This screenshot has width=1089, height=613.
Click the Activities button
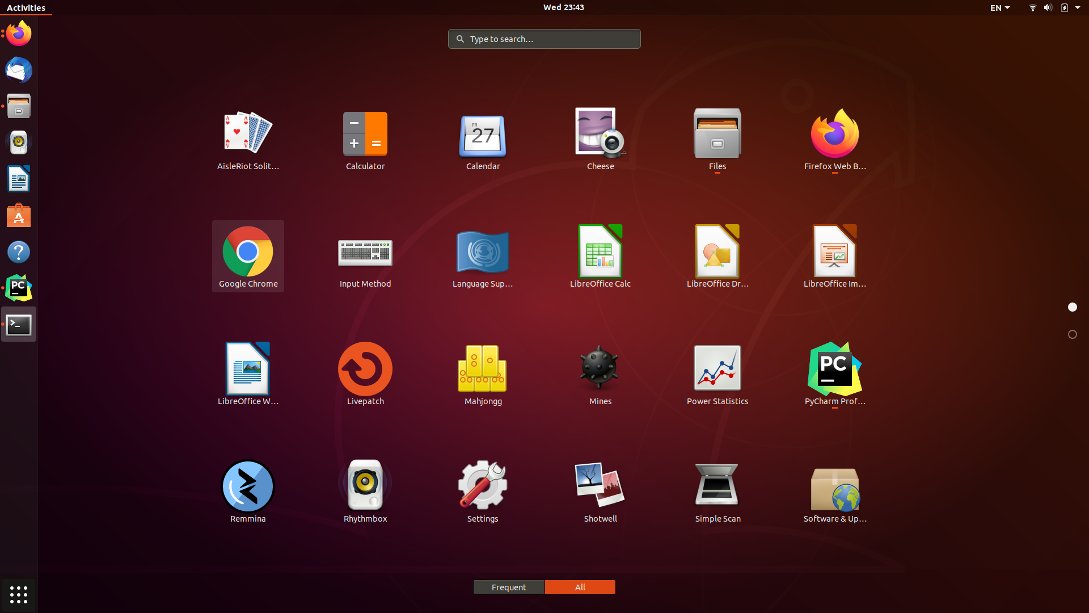click(x=26, y=8)
